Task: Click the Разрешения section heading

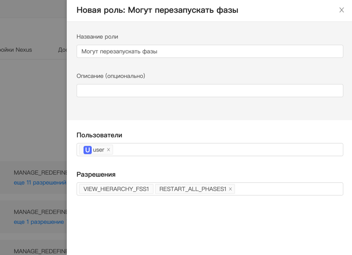Action: click(96, 175)
